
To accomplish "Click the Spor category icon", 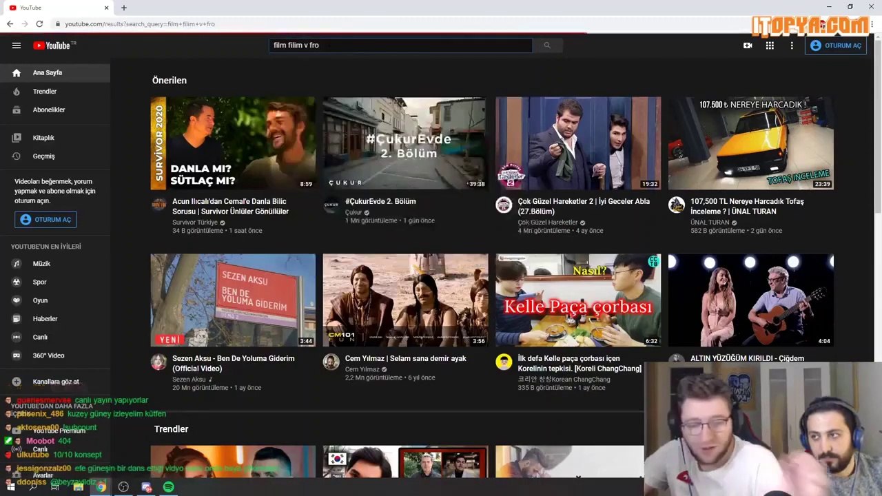I will point(17,282).
